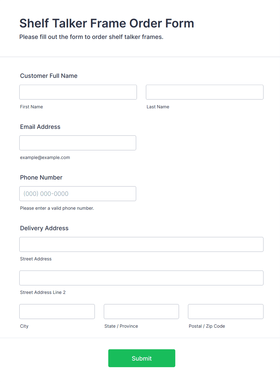Screen dimensions: 280x382
Task: Click the first Street Address input box
Action: (141, 244)
